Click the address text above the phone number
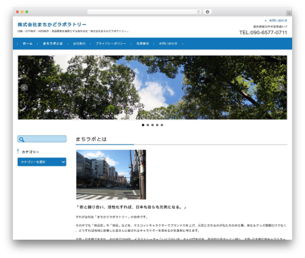 (x=270, y=27)
